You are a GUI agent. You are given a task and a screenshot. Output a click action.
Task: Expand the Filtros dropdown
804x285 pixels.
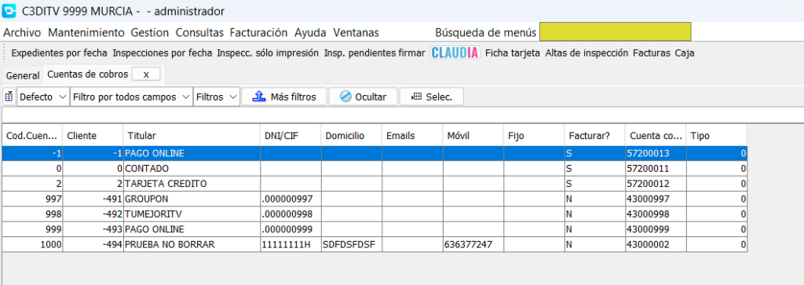point(217,97)
